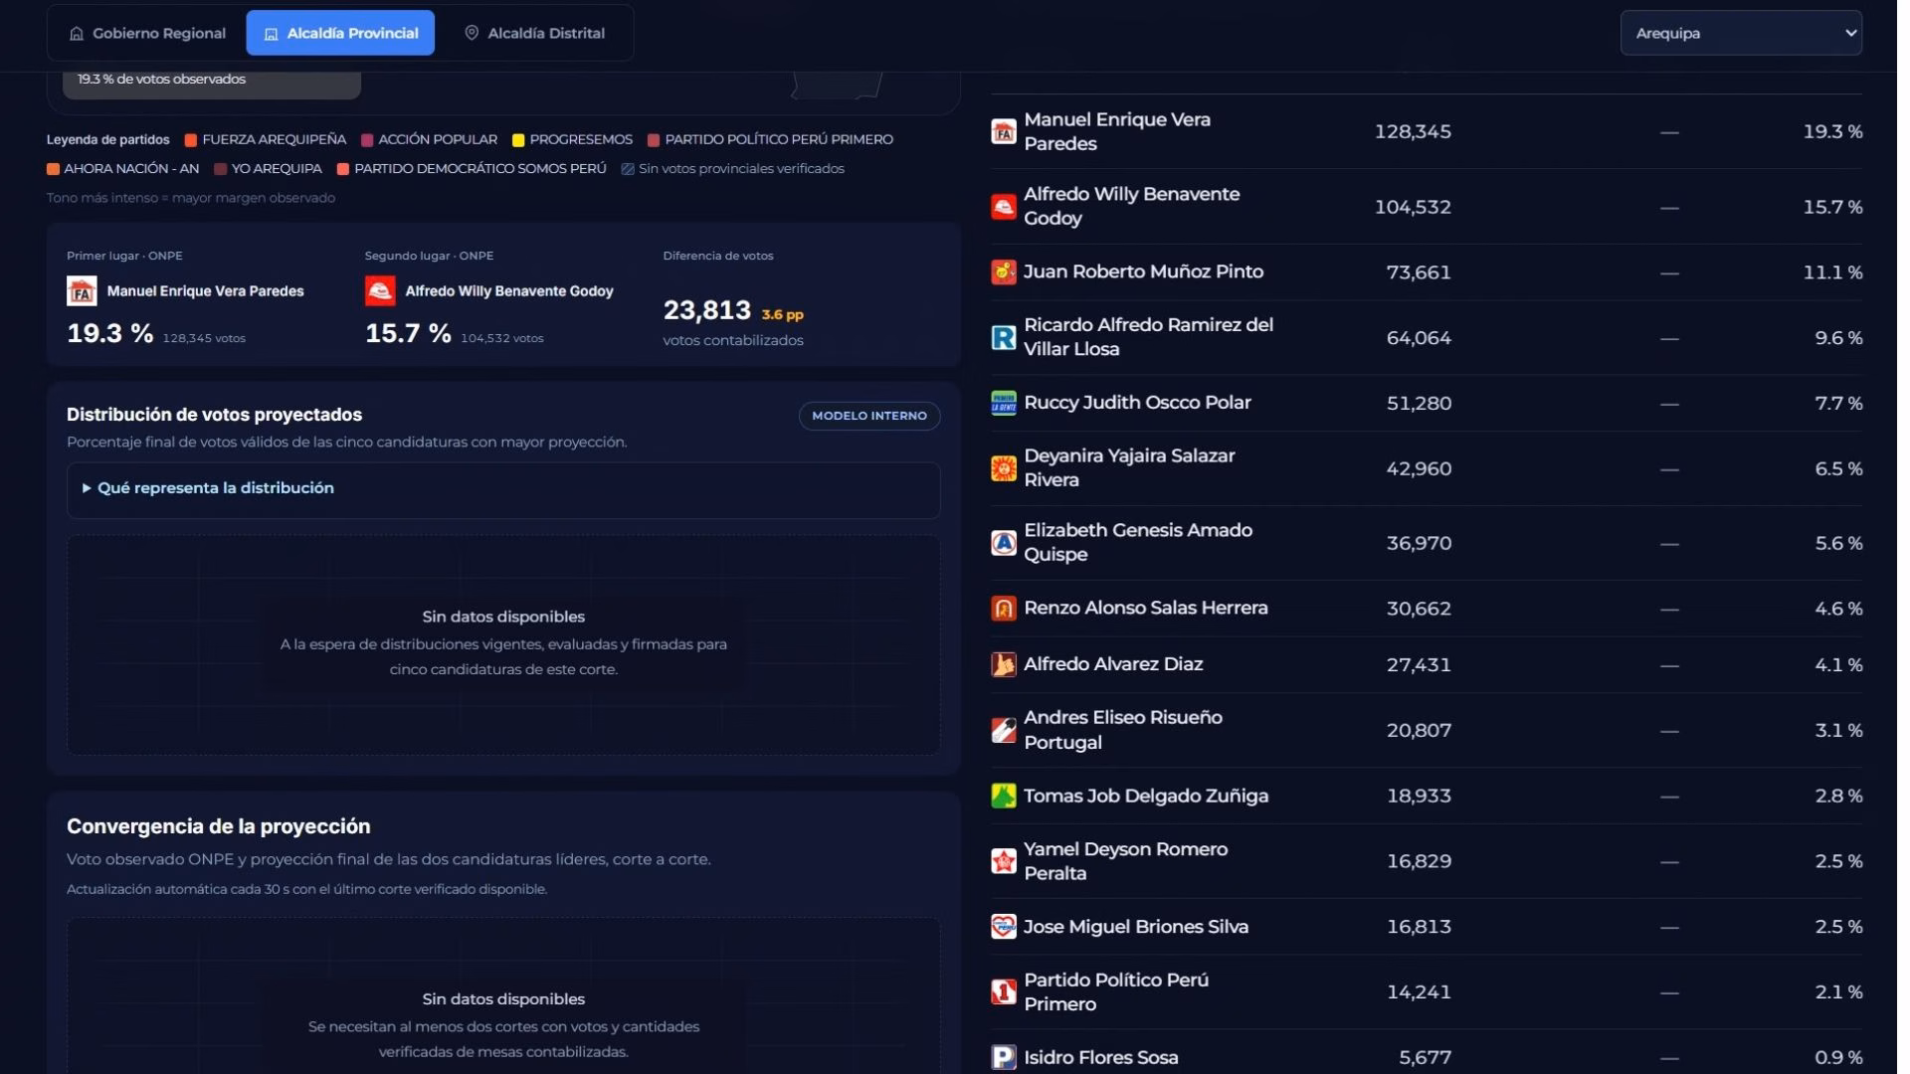1910x1074 pixels.
Task: Click the AHORA NACIÓN - AN legend swatch
Action: click(x=53, y=169)
